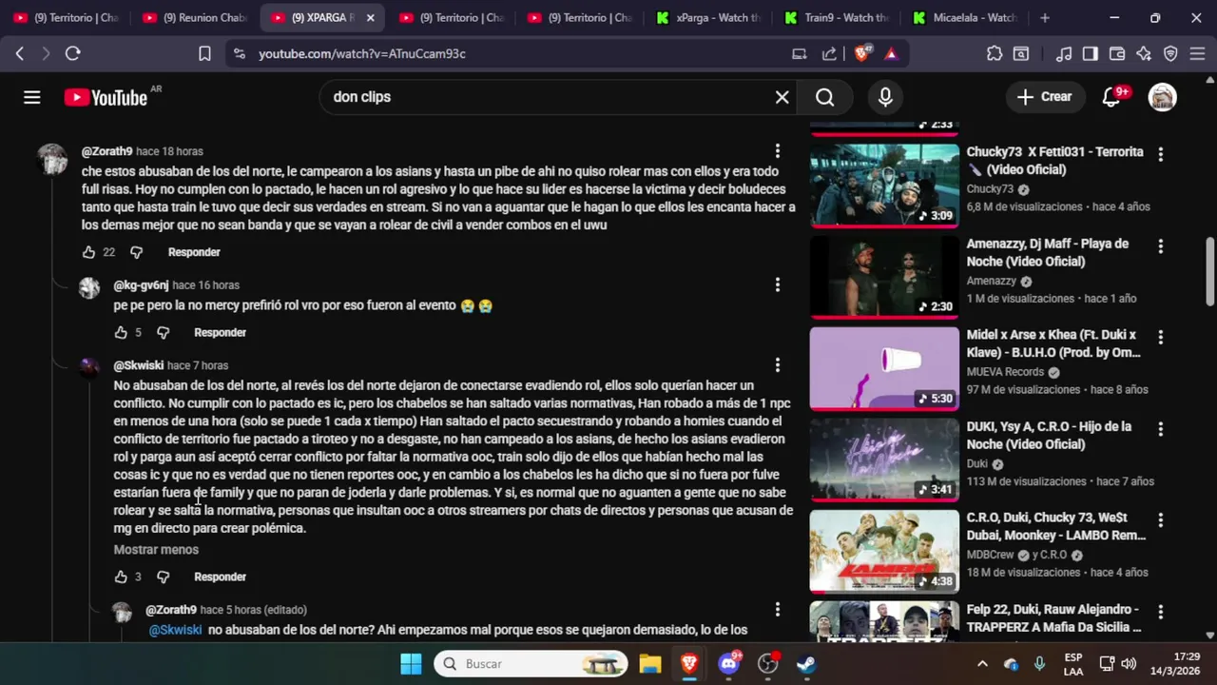Open more options for Terrorita video
1217x685 pixels.
click(1160, 154)
